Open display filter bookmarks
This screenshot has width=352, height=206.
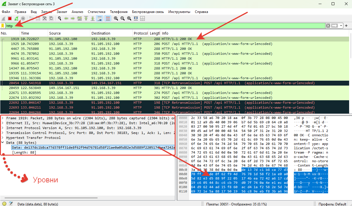pyautogui.click(x=3, y=26)
